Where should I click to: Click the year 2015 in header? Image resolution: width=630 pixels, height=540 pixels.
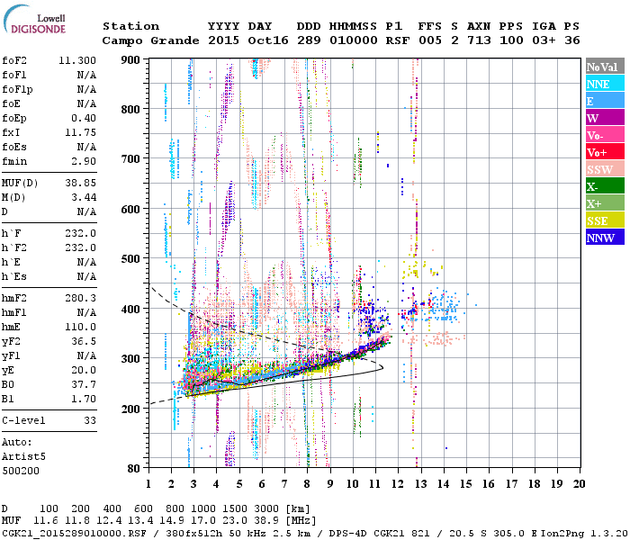pyautogui.click(x=224, y=40)
